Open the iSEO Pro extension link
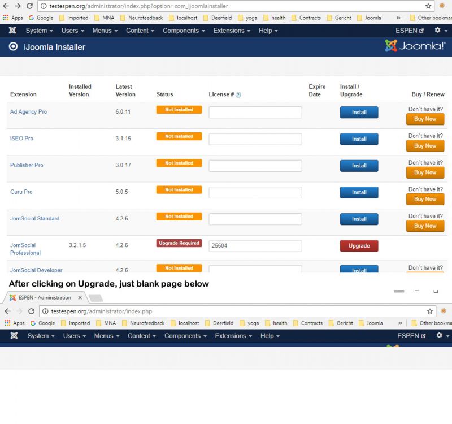The width and height of the screenshot is (452, 424). tap(21, 138)
